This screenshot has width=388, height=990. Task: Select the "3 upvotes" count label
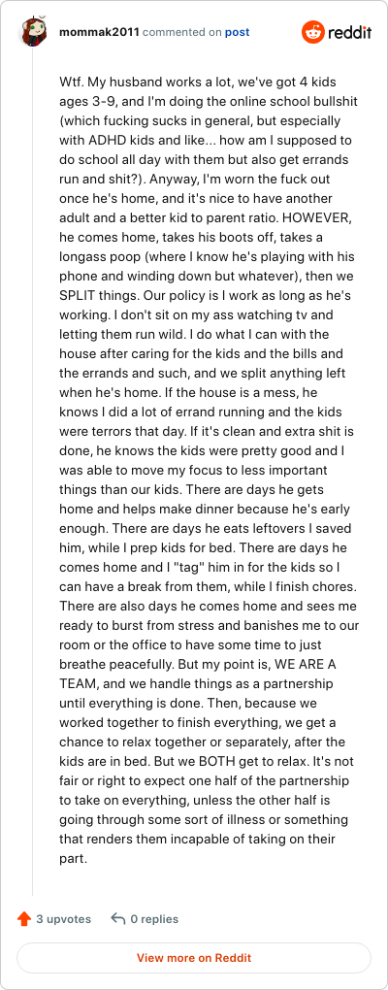[x=64, y=919]
